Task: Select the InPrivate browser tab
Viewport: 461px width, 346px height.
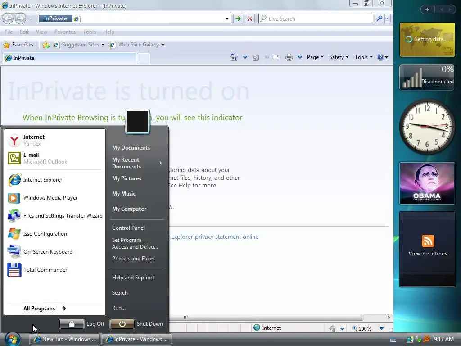Action: click(x=70, y=58)
